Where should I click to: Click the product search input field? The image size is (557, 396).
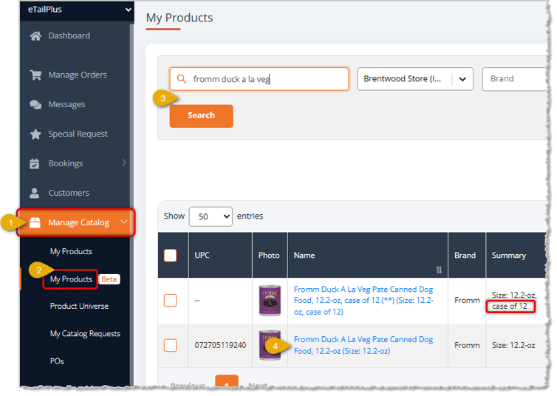pos(259,79)
